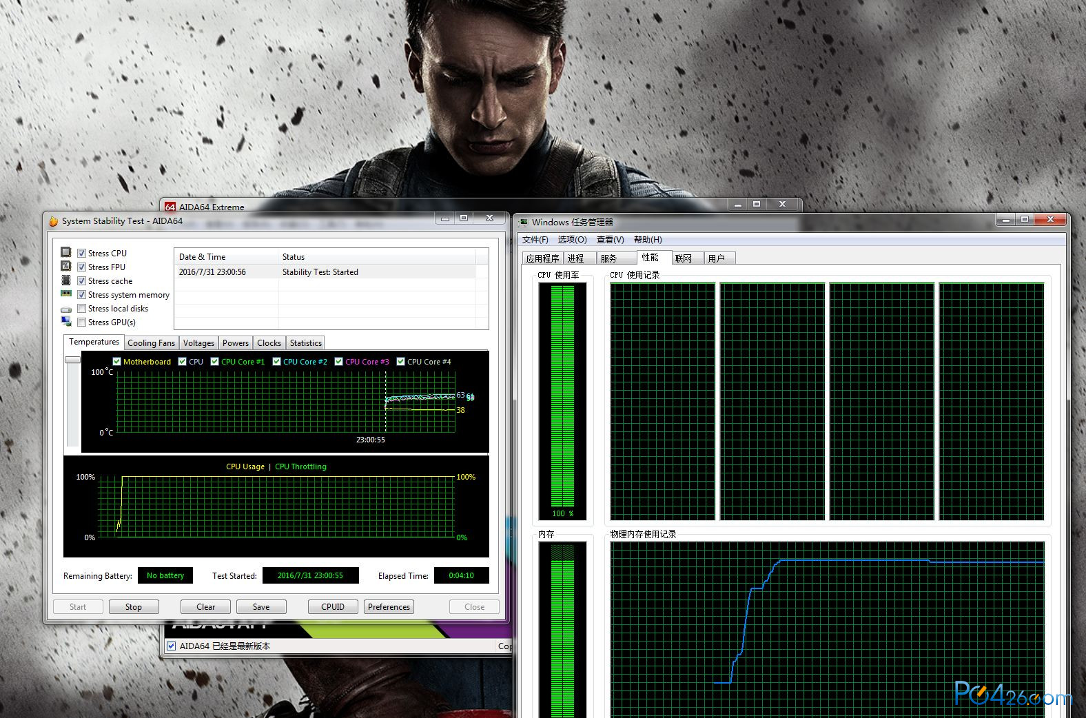
Task: Click the Clear button
Action: click(x=206, y=607)
